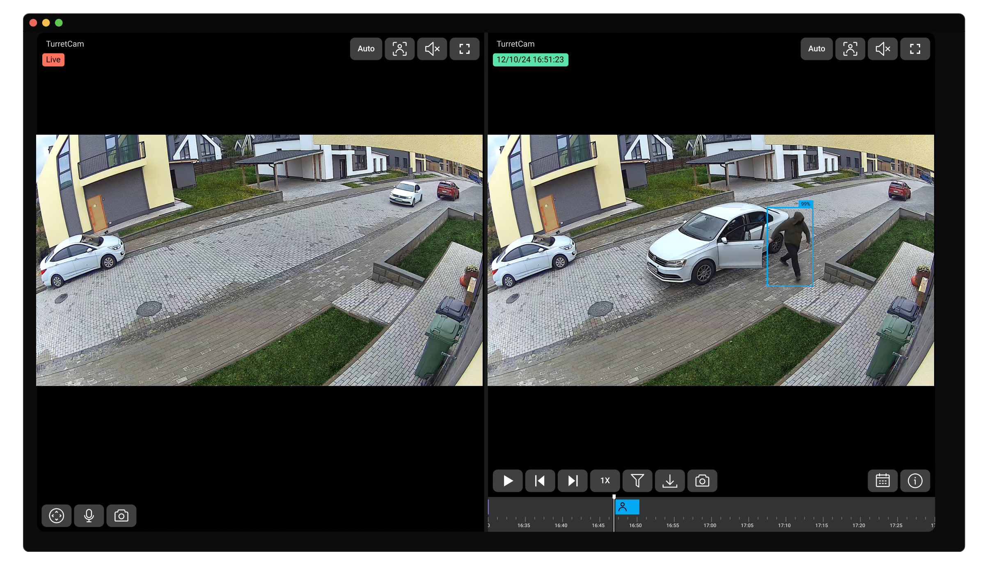The image size is (985, 565).
Task: Jump to previous event in playback
Action: [540, 480]
